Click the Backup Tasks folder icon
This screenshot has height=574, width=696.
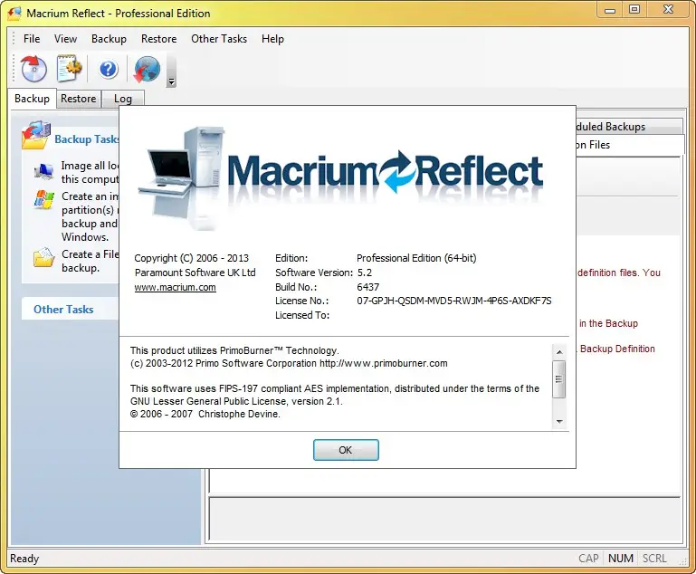click(x=36, y=136)
